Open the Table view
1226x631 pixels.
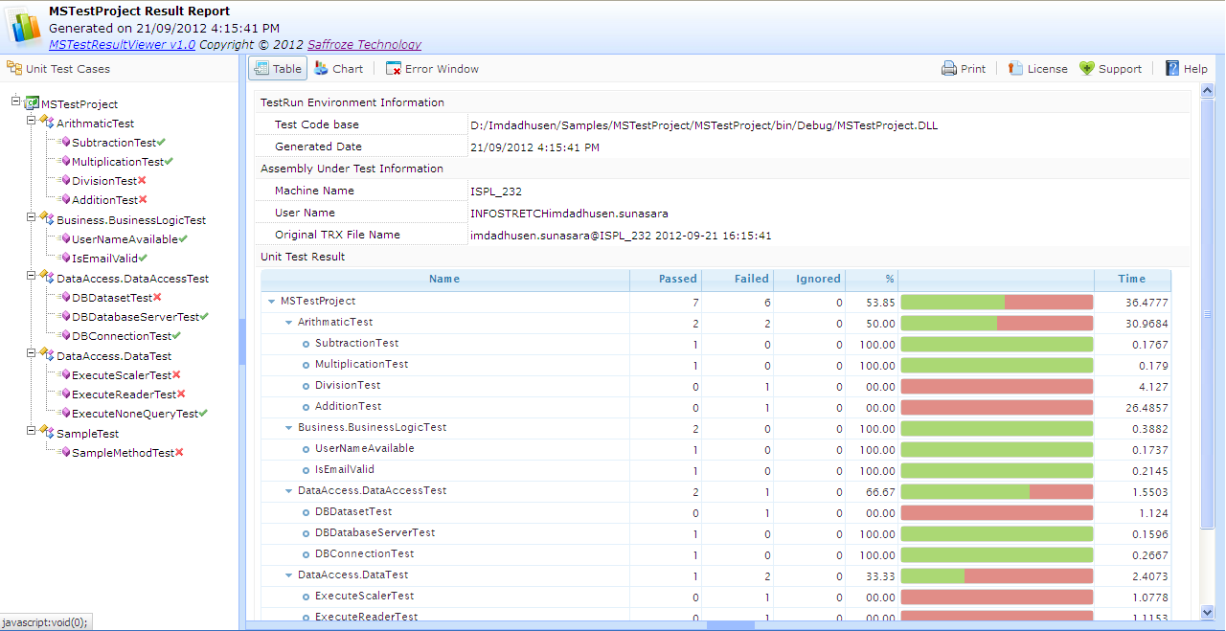click(x=277, y=68)
